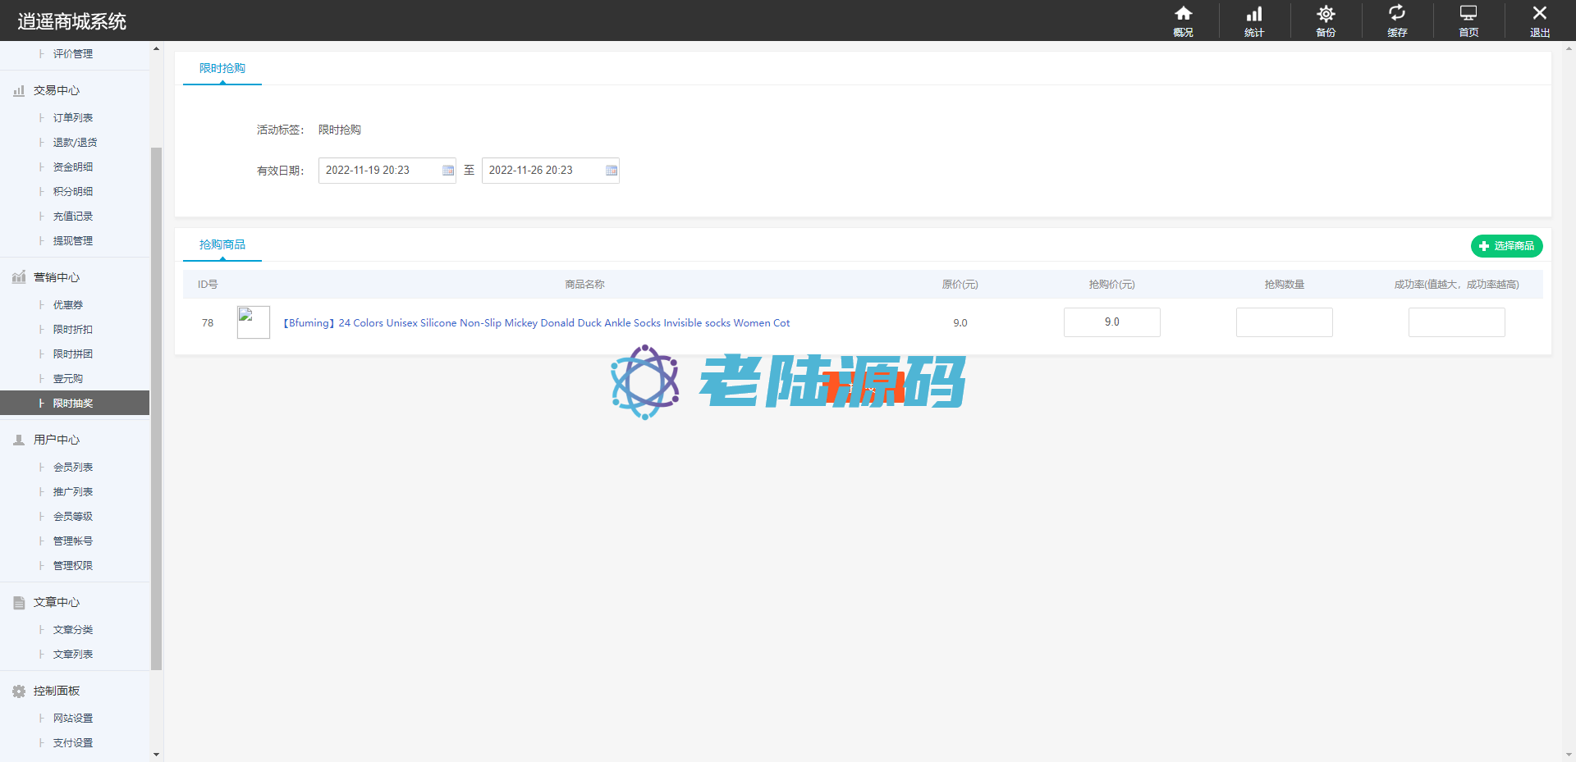Open 订单列表 in the sidebar

point(73,118)
